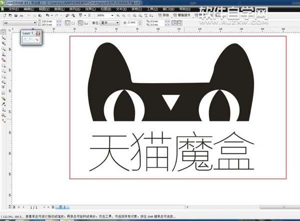300x221 pixels.
Task: Open the 文本 (Text) menu
Action: click(x=120, y=9)
